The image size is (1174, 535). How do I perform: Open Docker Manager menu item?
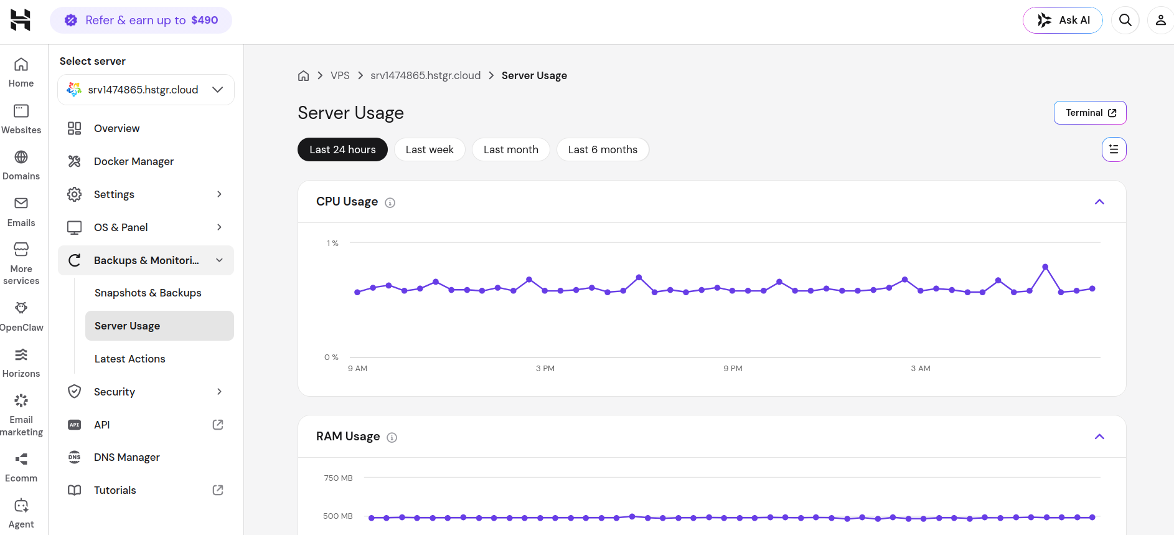tap(146, 161)
